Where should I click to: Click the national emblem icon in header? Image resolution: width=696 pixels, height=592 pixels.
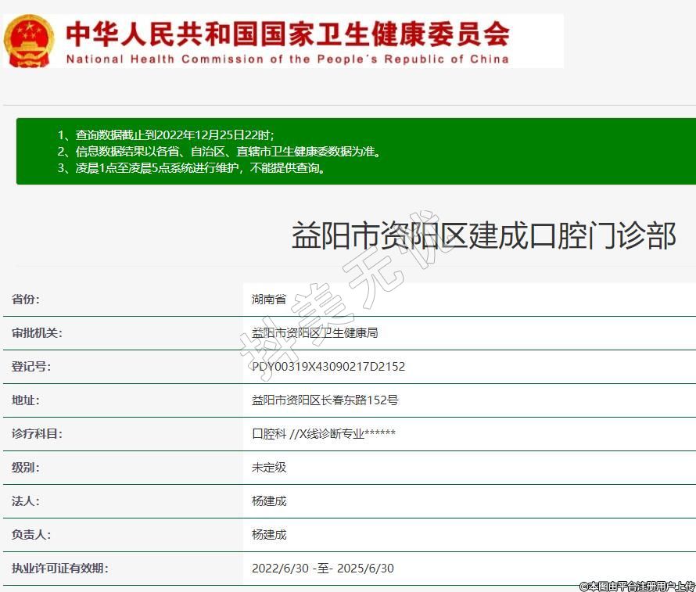[x=30, y=41]
